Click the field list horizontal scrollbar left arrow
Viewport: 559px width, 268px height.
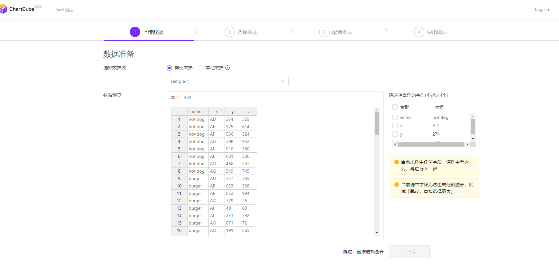tap(395, 145)
